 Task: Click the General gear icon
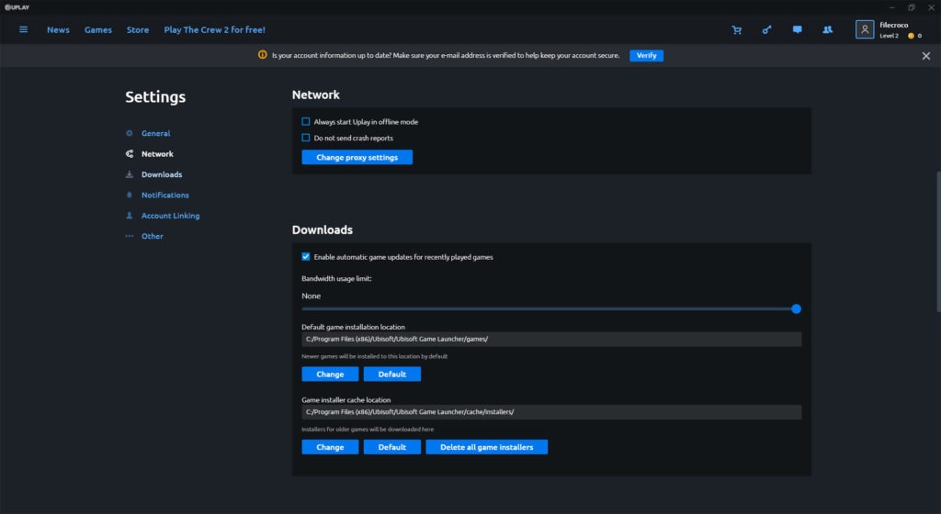click(129, 133)
